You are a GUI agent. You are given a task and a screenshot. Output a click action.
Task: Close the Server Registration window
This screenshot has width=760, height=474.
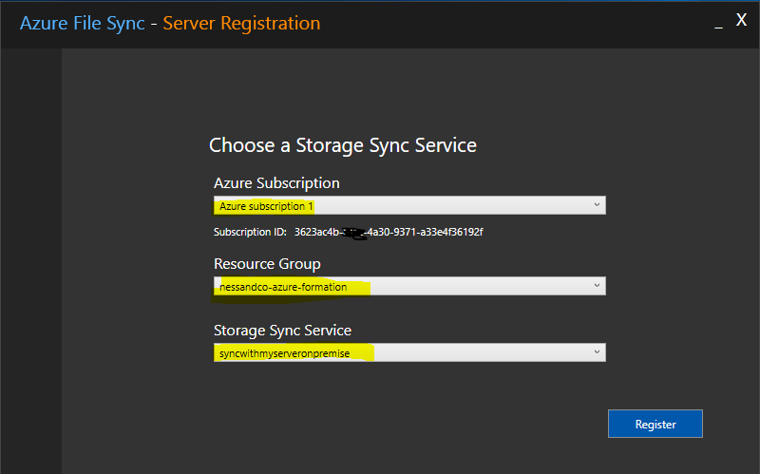coord(741,20)
